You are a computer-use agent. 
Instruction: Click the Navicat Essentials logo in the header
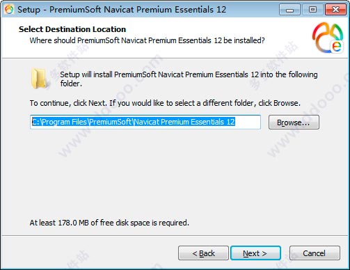point(328,38)
